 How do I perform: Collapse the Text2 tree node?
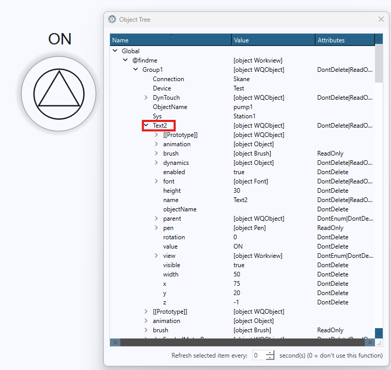pyautogui.click(x=146, y=126)
